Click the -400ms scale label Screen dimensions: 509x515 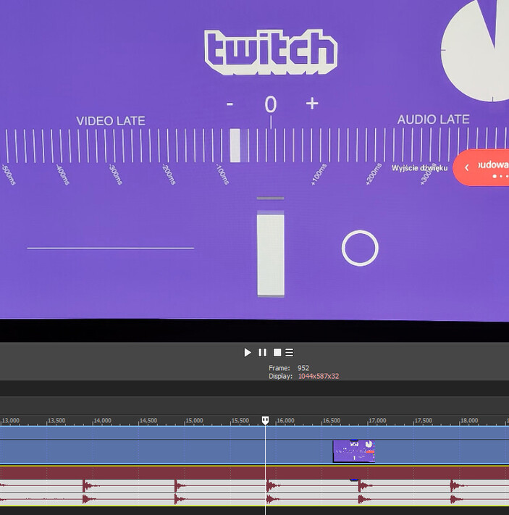[x=62, y=175]
